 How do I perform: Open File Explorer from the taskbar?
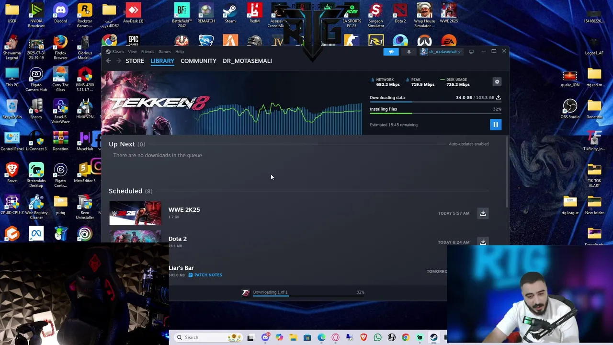click(293, 337)
